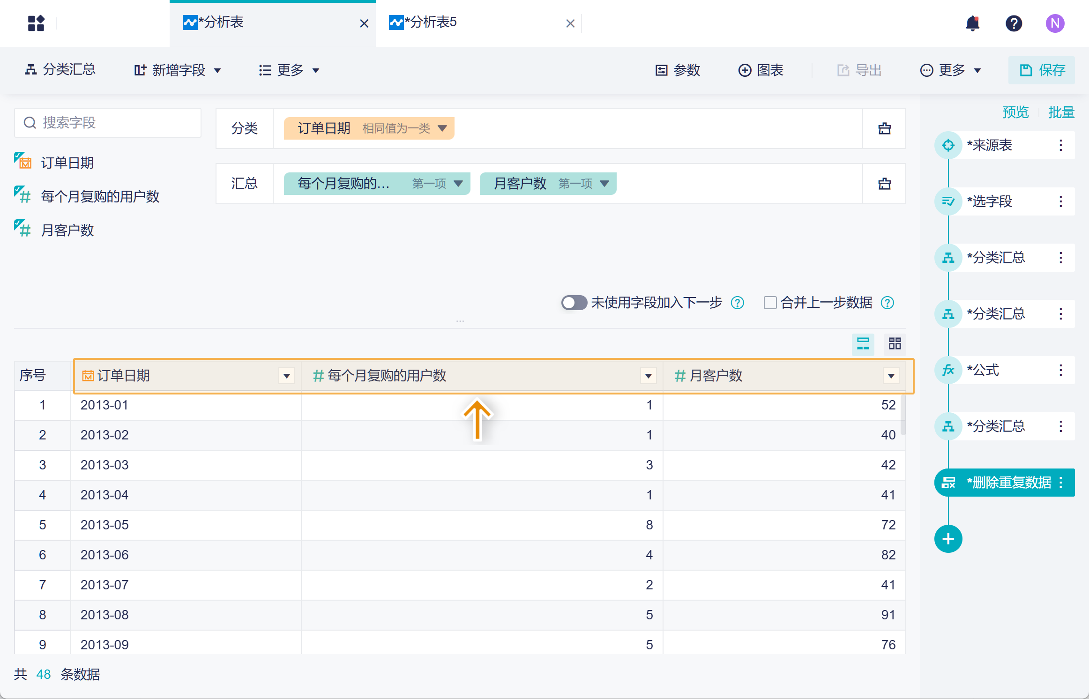Open the app grid home icon
1089x699 pixels.
pyautogui.click(x=36, y=23)
